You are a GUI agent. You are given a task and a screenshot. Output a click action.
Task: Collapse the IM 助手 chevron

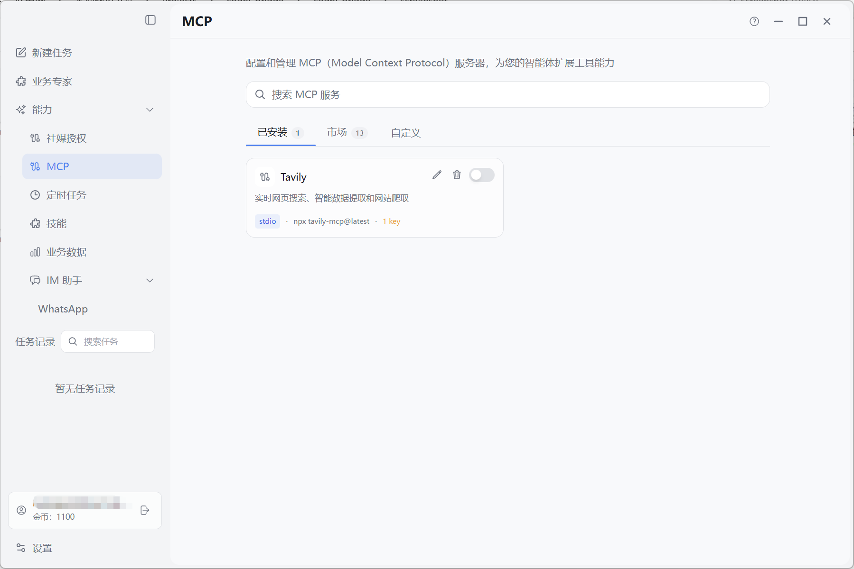pos(150,280)
